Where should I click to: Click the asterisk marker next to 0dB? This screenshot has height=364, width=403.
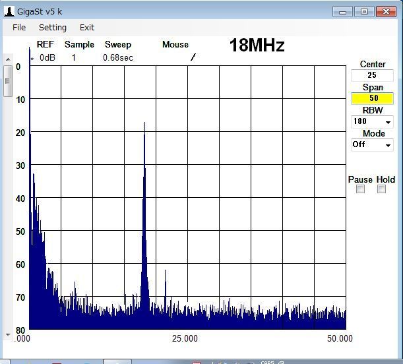(x=32, y=59)
